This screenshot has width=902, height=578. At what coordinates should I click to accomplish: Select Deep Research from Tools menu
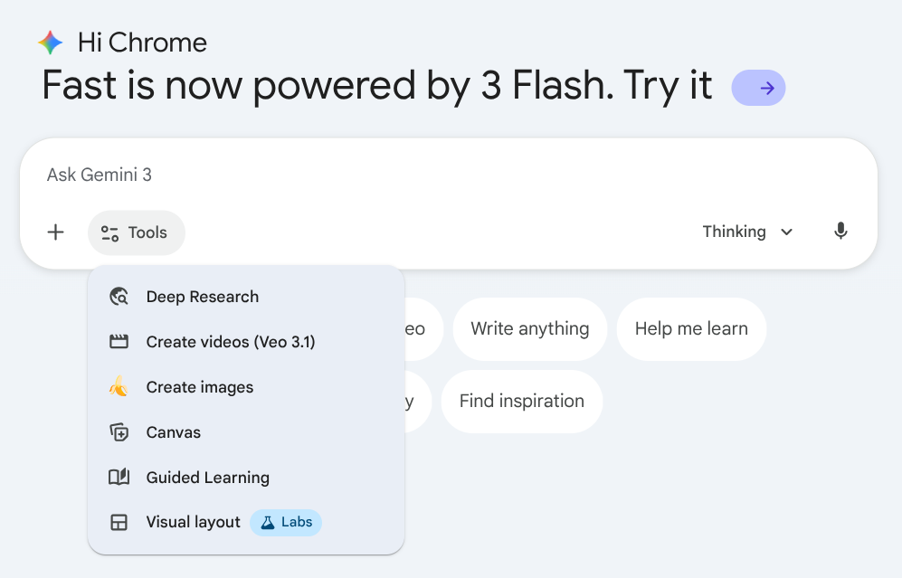203,297
